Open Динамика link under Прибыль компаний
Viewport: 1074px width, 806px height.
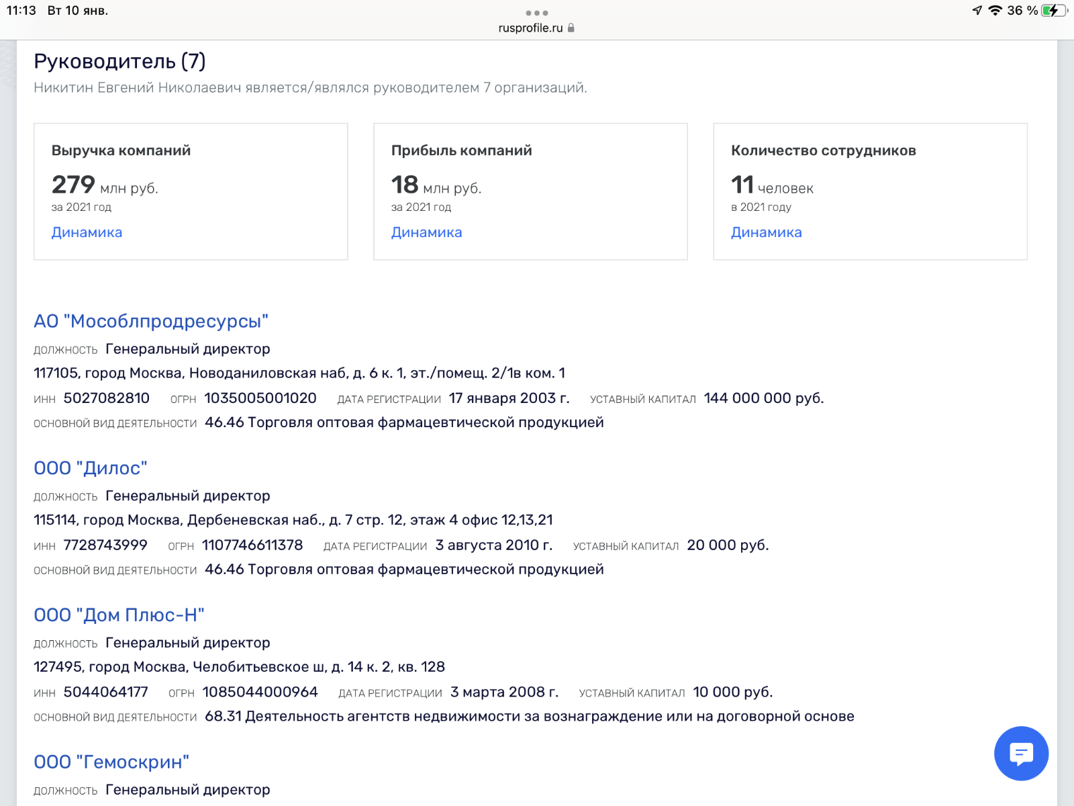pyautogui.click(x=426, y=232)
